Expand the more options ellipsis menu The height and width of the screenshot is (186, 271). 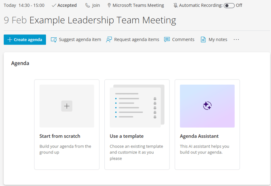point(236,40)
